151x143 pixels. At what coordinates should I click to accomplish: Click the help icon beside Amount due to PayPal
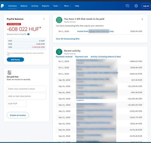click(28, 34)
